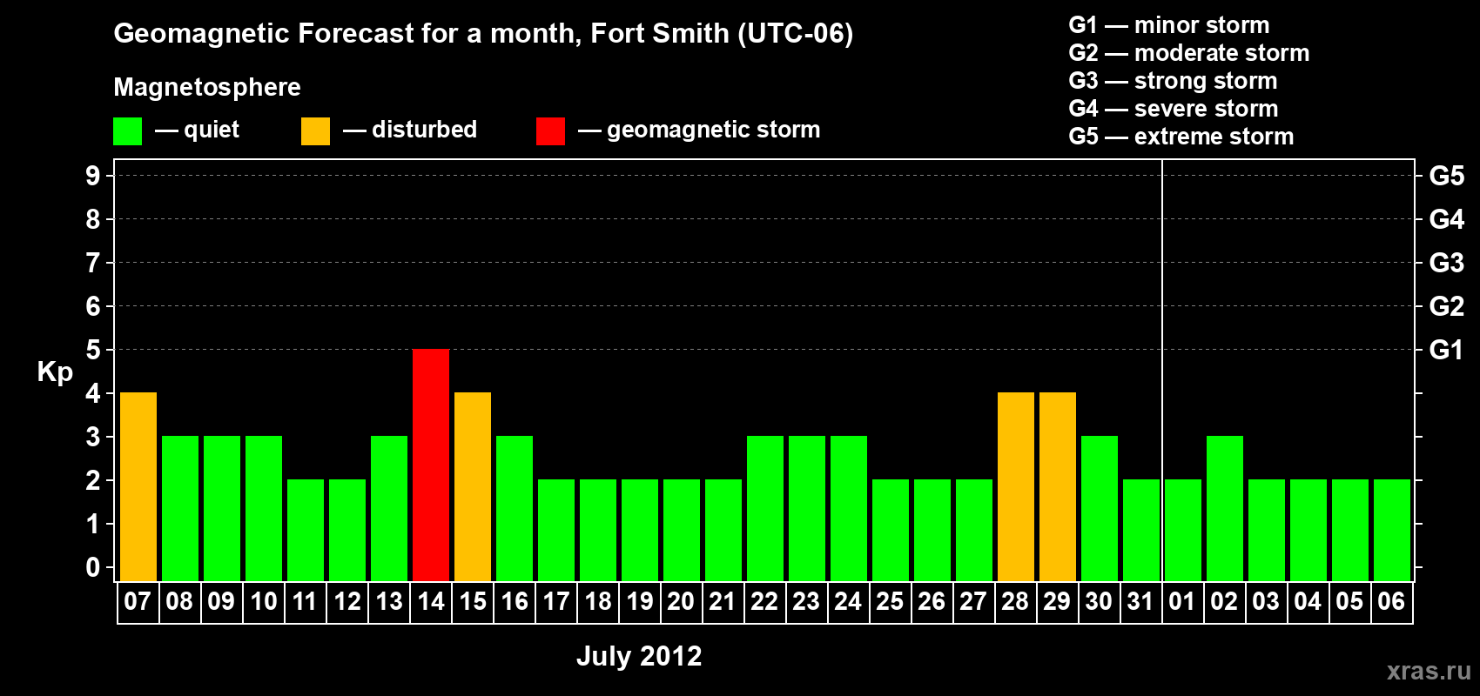Click date label 17 on the axis
The width and height of the screenshot is (1480, 696).
(555, 601)
